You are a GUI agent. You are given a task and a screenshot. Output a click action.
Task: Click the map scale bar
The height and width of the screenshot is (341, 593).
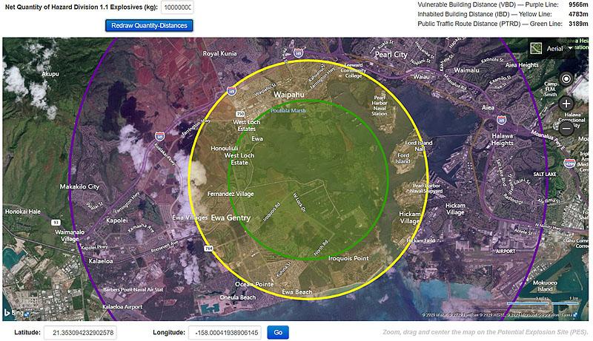coord(543,302)
